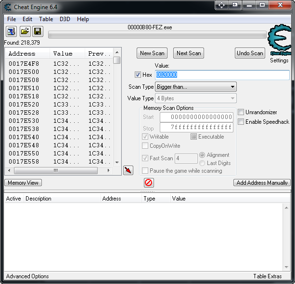The height and width of the screenshot is (284, 295).
Task: Click the 00000B80-FEZ.exe process label
Action: (150, 27)
